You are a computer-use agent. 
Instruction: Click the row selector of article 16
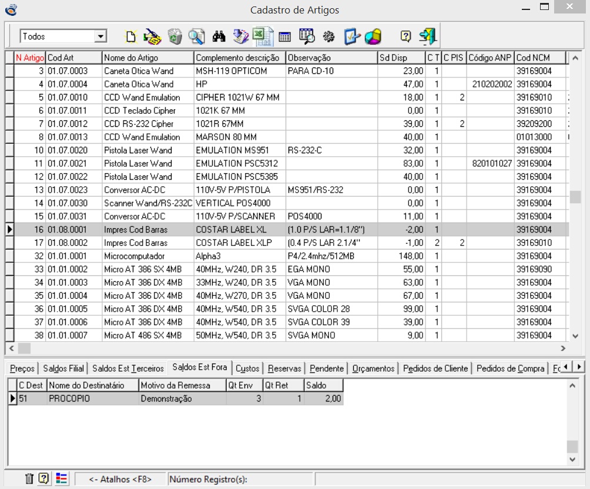point(10,230)
